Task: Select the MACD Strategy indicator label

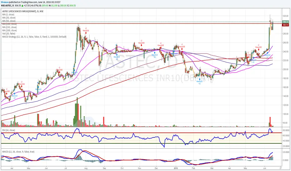Action: click(x=34, y=37)
